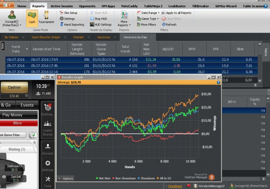Switch to Active Session tab
The width and height of the screenshot is (270, 189).
pyautogui.click(x=62, y=6)
